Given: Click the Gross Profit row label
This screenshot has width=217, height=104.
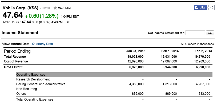Looking at the screenshot, I should pyautogui.click(x=13, y=67).
